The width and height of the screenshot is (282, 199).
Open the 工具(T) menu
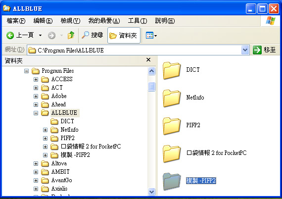tap(138, 21)
